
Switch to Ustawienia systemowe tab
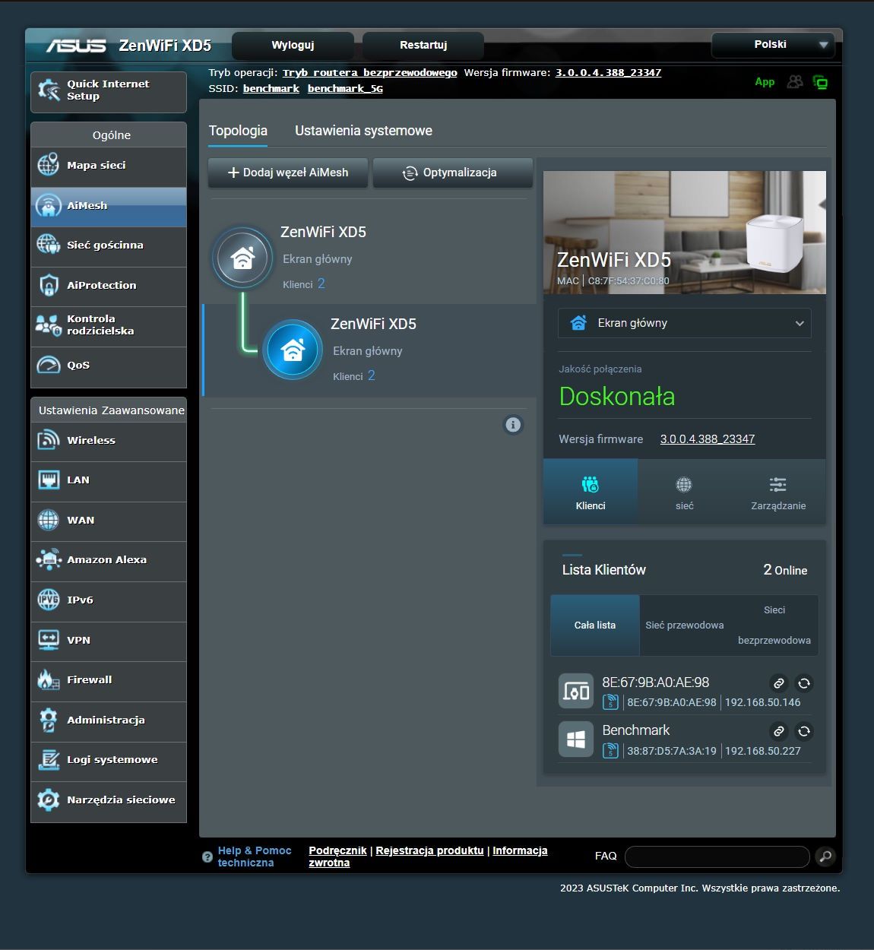(x=363, y=131)
